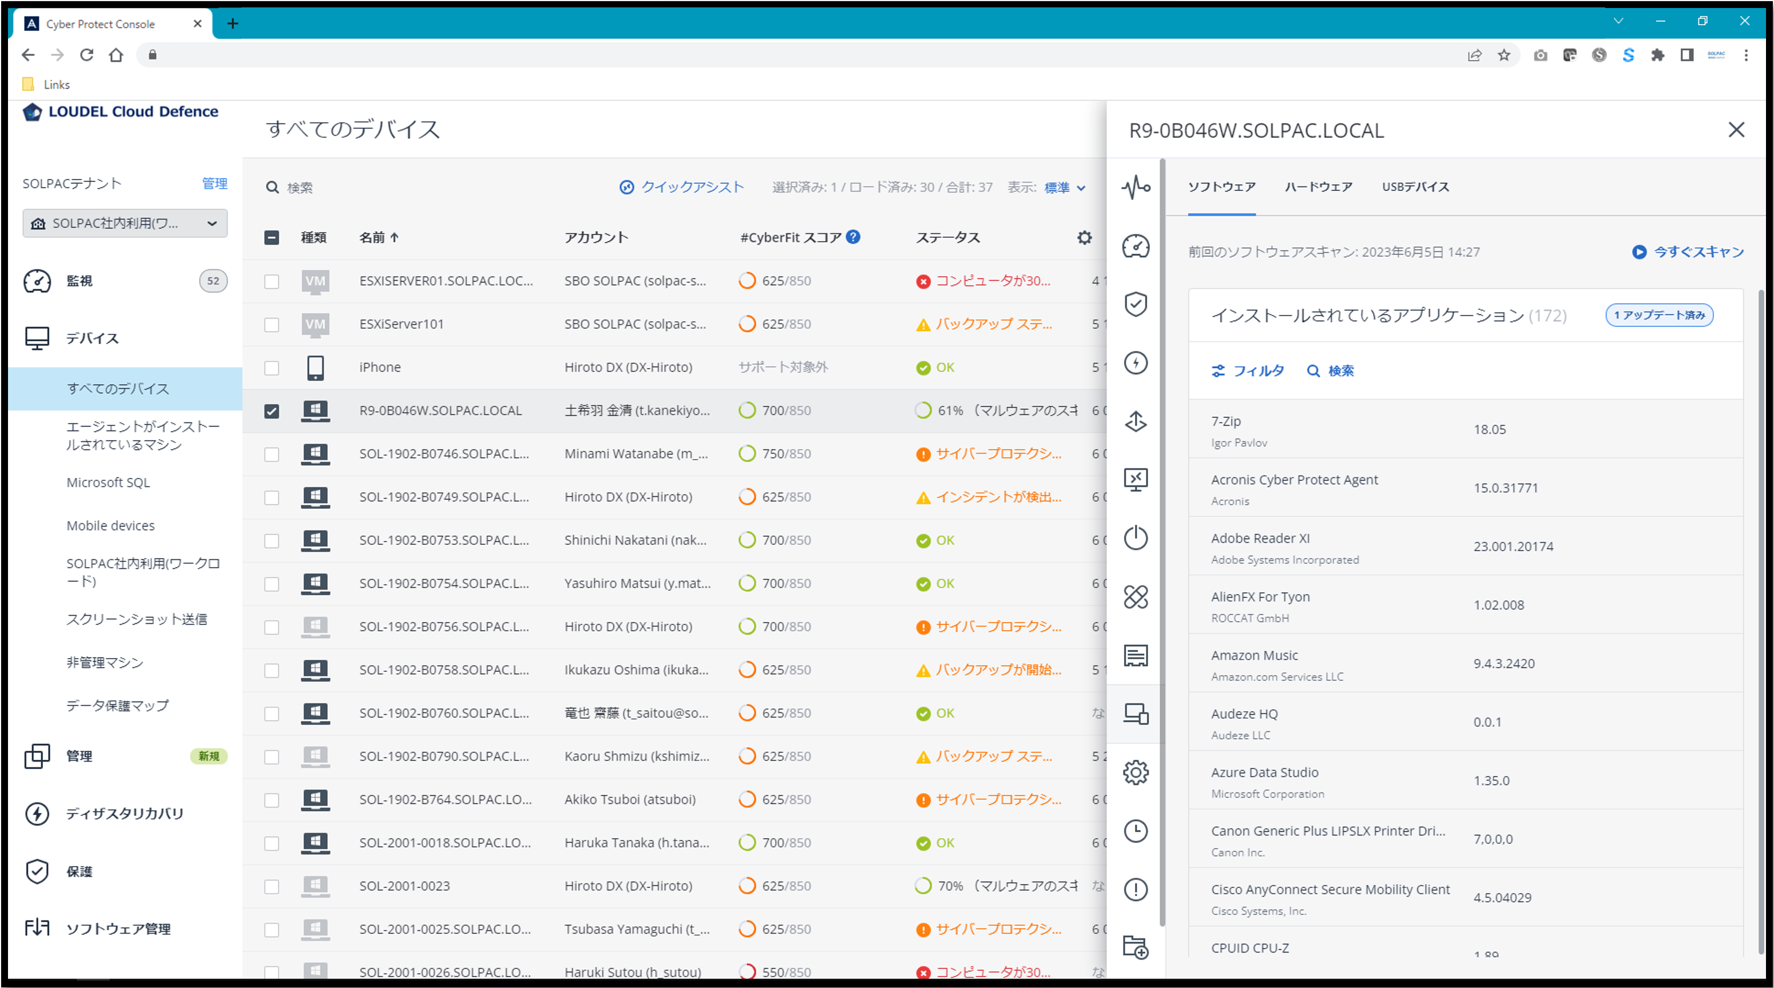Image resolution: width=1774 pixels, height=988 pixels.
Task: Check the SOL-1902-B0753 row checkbox
Action: point(271,540)
